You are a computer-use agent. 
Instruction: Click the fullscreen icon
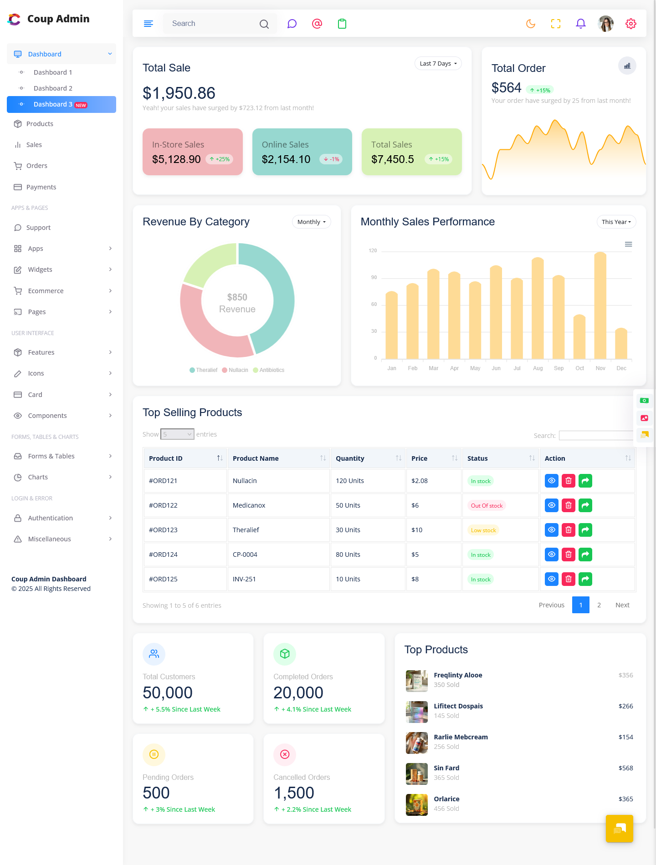(556, 24)
